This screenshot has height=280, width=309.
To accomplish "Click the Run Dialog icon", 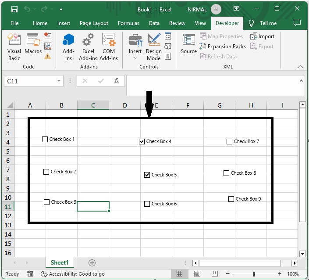I will 168,56.
